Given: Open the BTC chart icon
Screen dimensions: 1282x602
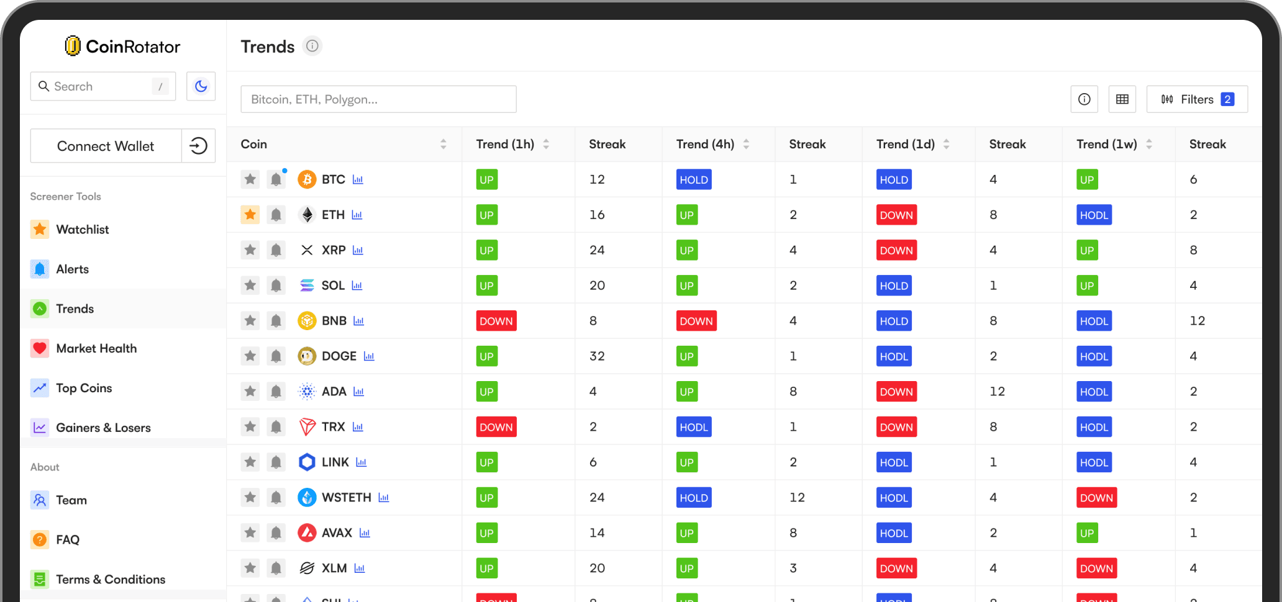Looking at the screenshot, I should point(358,179).
